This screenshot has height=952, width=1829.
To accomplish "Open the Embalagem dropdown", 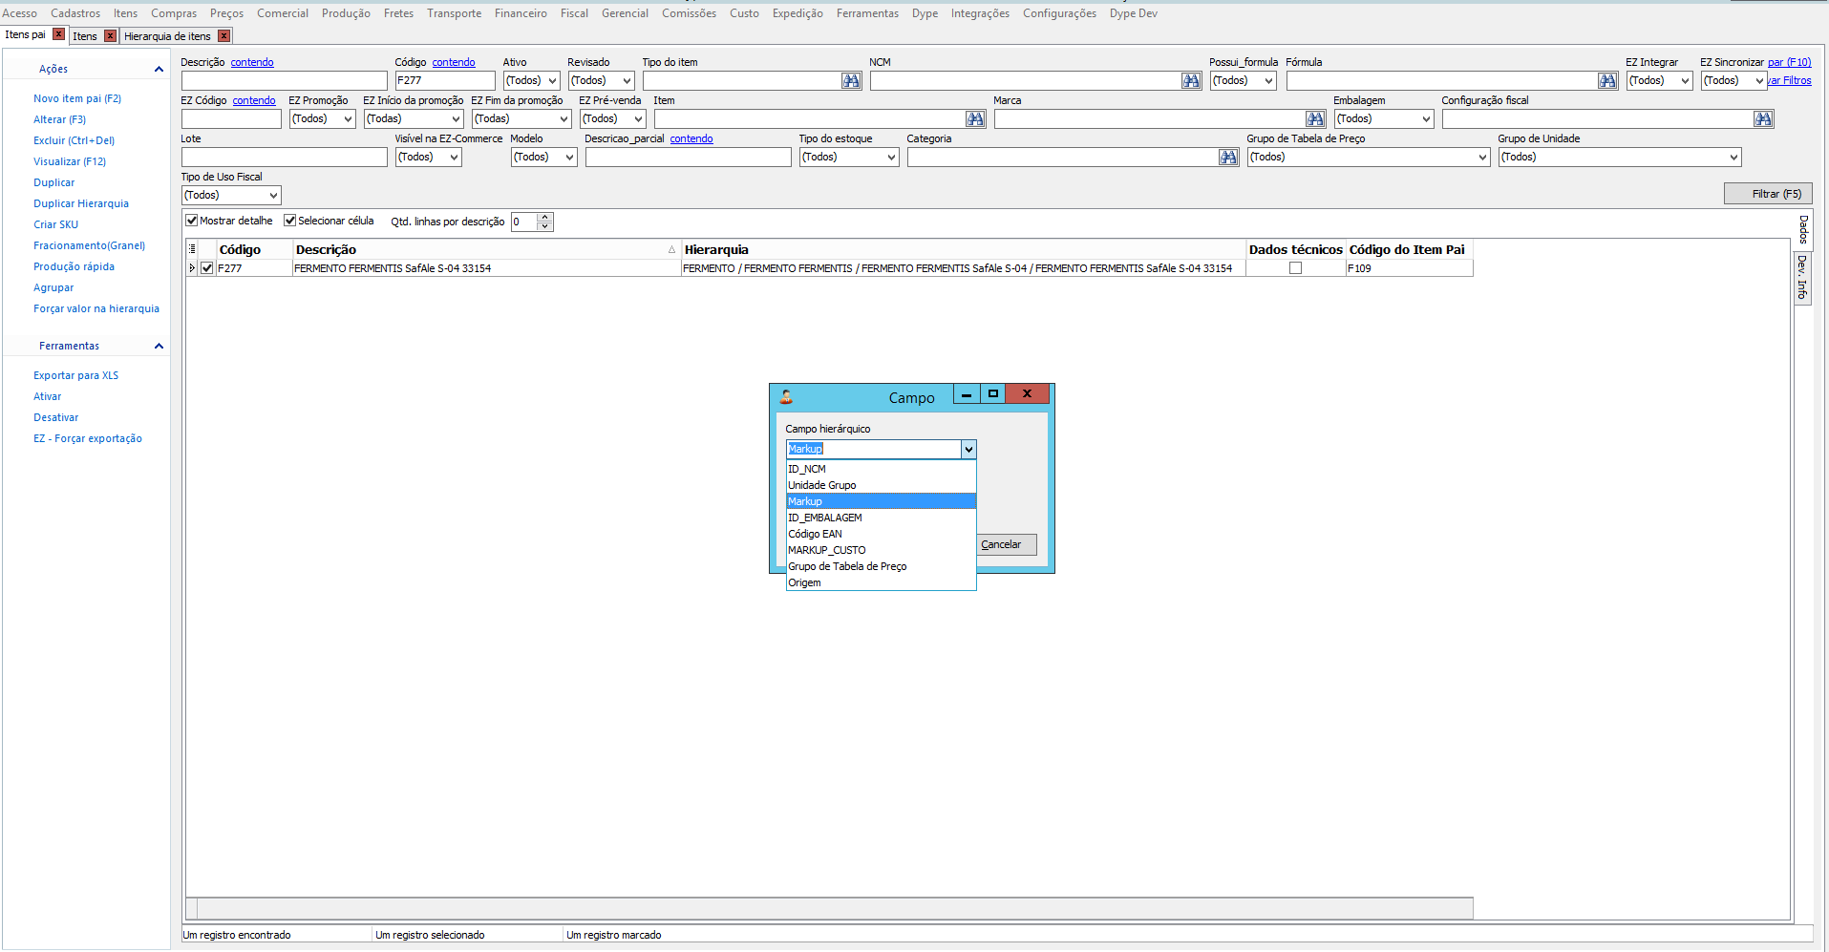I will click(1426, 119).
